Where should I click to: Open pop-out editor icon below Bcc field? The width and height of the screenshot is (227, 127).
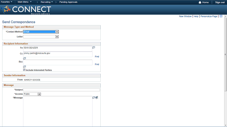24,67
